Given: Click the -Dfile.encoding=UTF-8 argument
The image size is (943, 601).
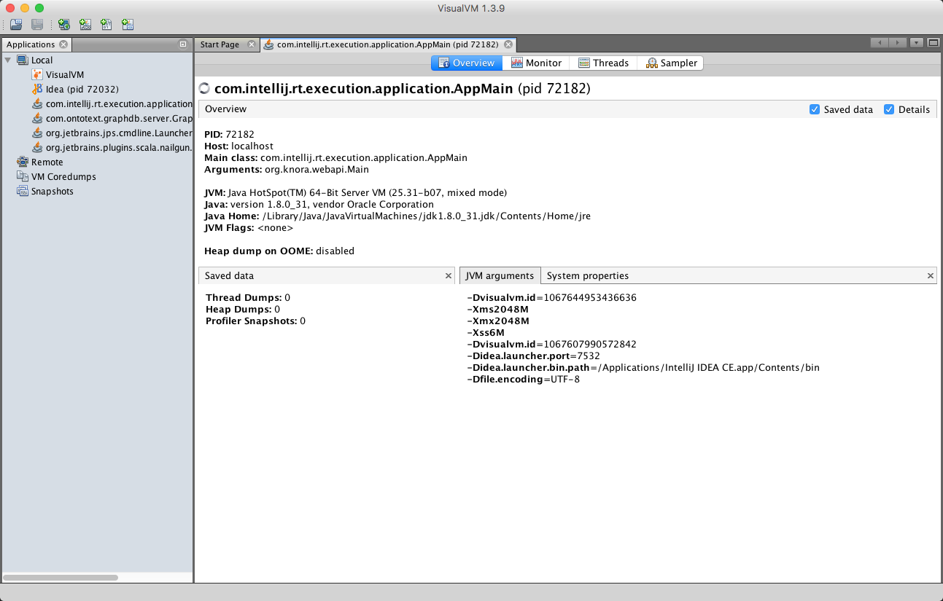Looking at the screenshot, I should click(x=524, y=379).
